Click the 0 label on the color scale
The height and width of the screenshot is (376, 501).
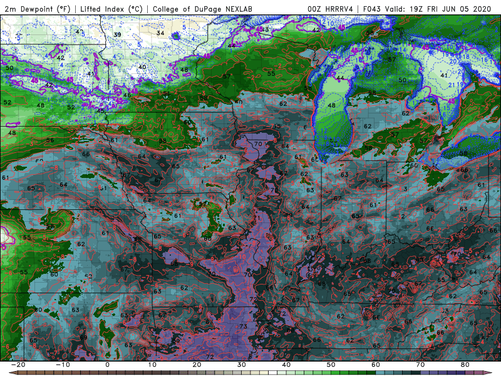(107, 365)
